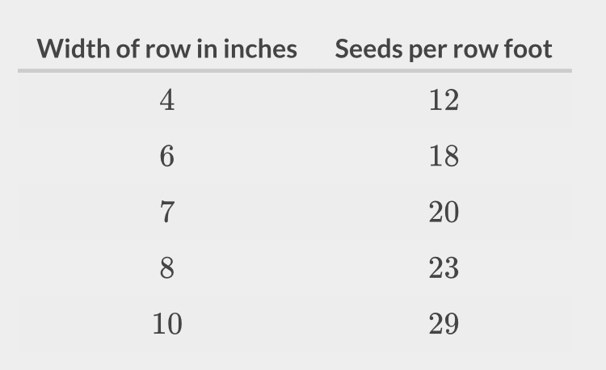Click the "Width of row in inches" column header
The height and width of the screenshot is (370, 606).
coord(167,48)
